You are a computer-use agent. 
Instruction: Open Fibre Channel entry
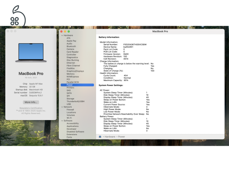click(x=73, y=66)
